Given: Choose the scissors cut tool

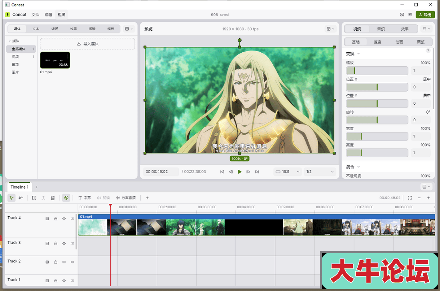Looking at the screenshot, I should point(21,198).
